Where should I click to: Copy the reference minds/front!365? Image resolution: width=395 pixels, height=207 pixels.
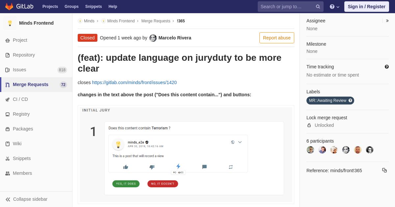(384, 170)
